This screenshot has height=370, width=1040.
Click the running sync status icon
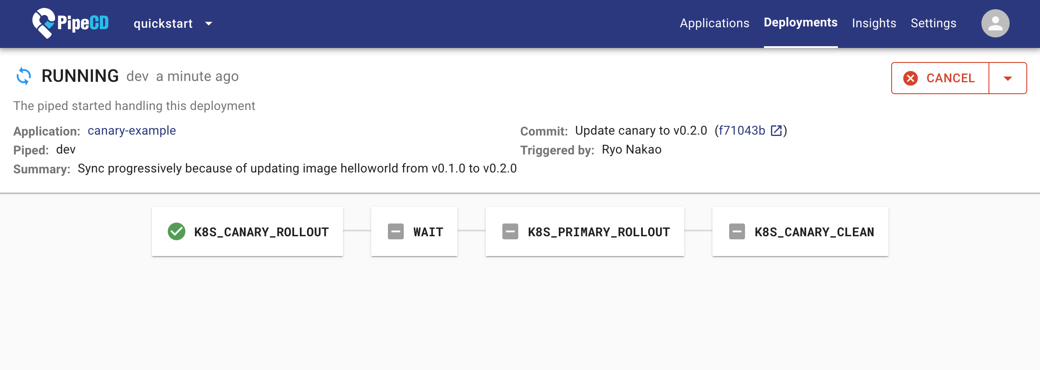pyautogui.click(x=24, y=76)
